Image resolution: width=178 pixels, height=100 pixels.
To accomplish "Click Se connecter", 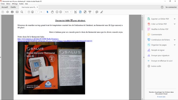I will 171,7.
